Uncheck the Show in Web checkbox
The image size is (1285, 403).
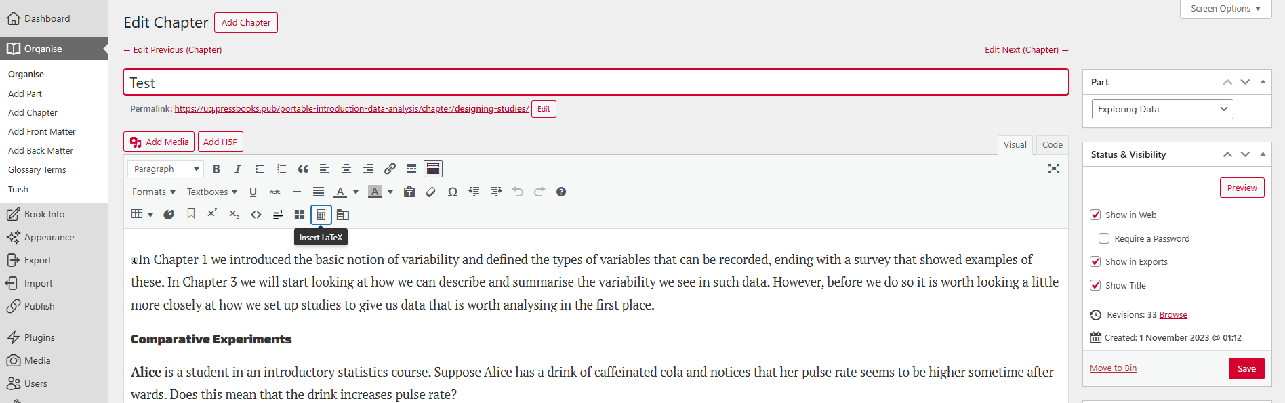1095,215
